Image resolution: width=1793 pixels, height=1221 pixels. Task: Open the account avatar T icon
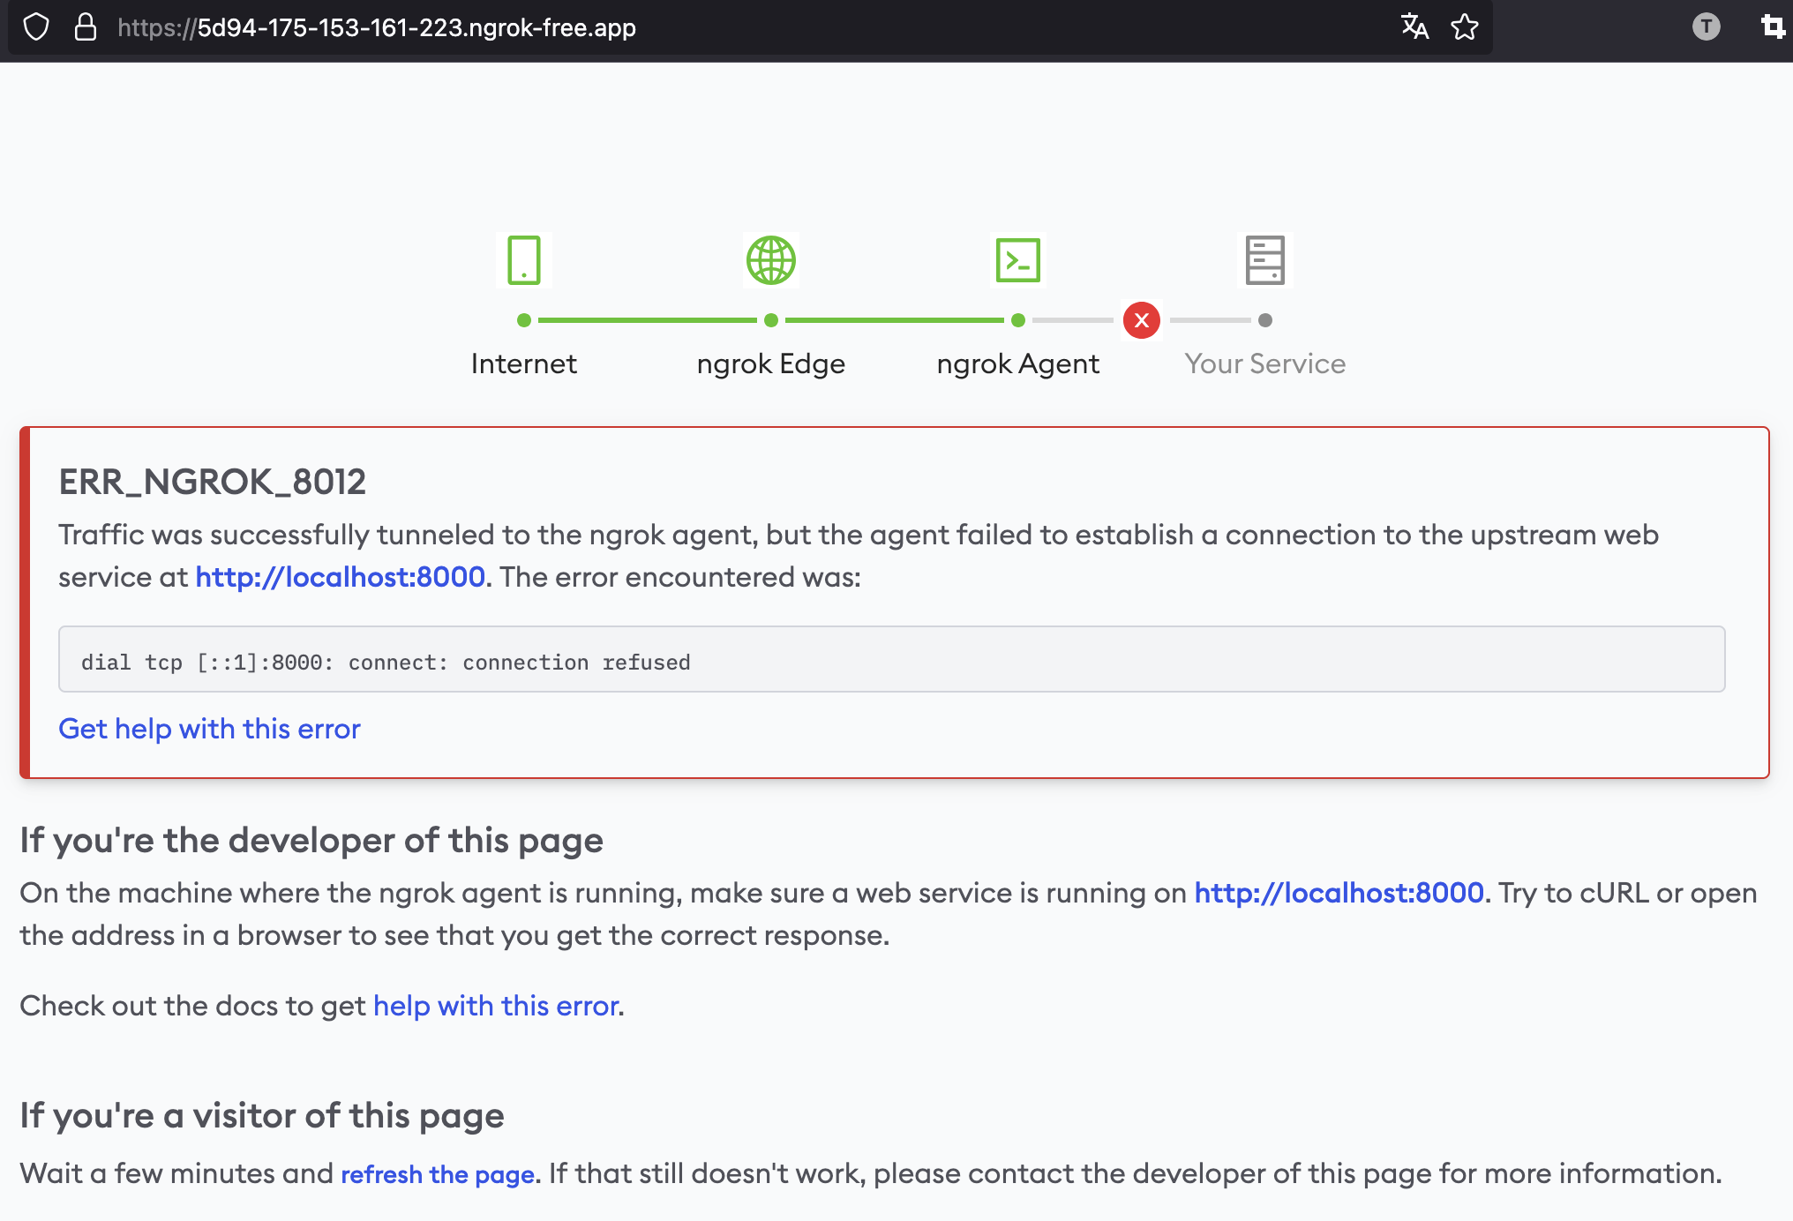pyautogui.click(x=1706, y=27)
